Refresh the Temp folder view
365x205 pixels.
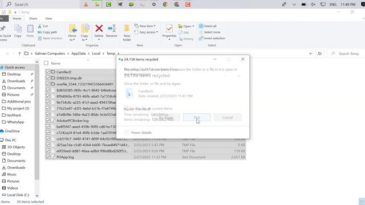pos(320,54)
